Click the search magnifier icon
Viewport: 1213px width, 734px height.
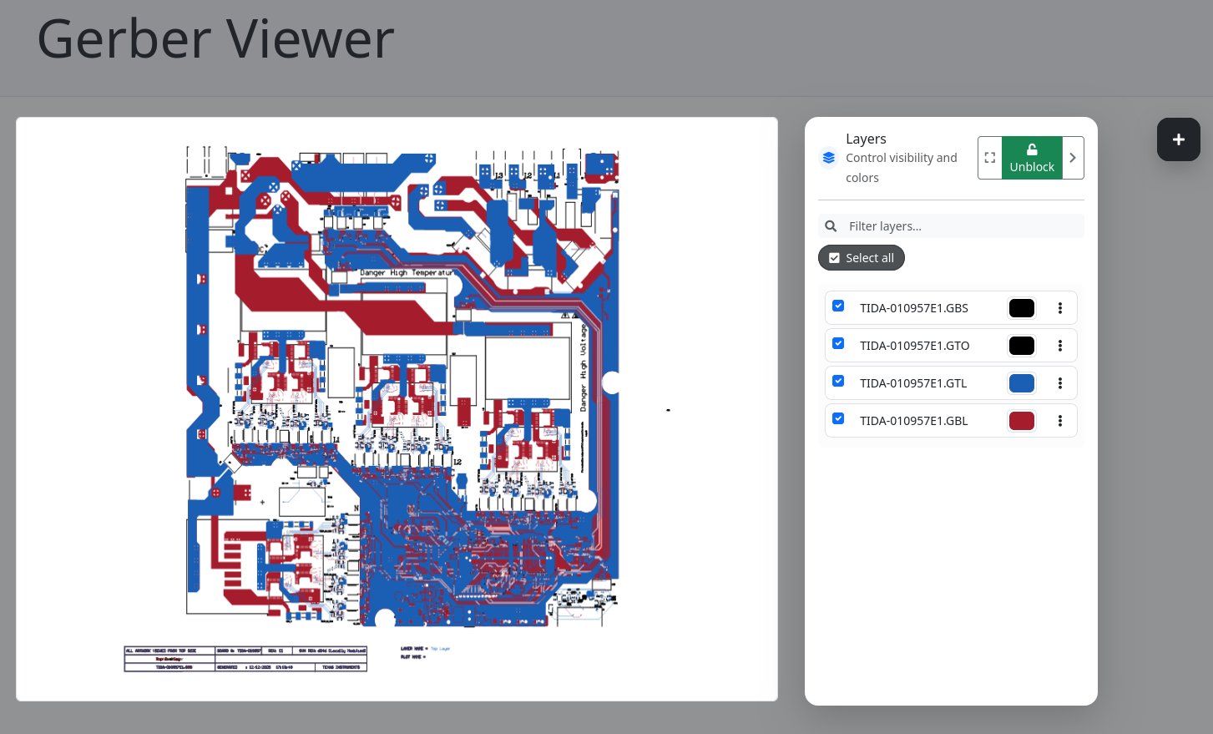(x=831, y=226)
